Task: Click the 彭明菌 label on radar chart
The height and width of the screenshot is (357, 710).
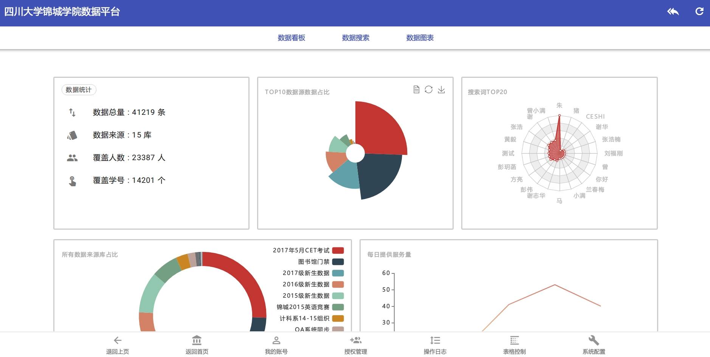Action: coord(507,167)
